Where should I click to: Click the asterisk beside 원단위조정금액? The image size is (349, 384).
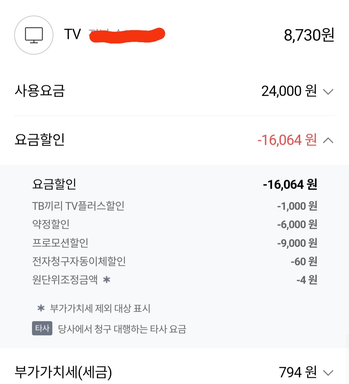(107, 279)
